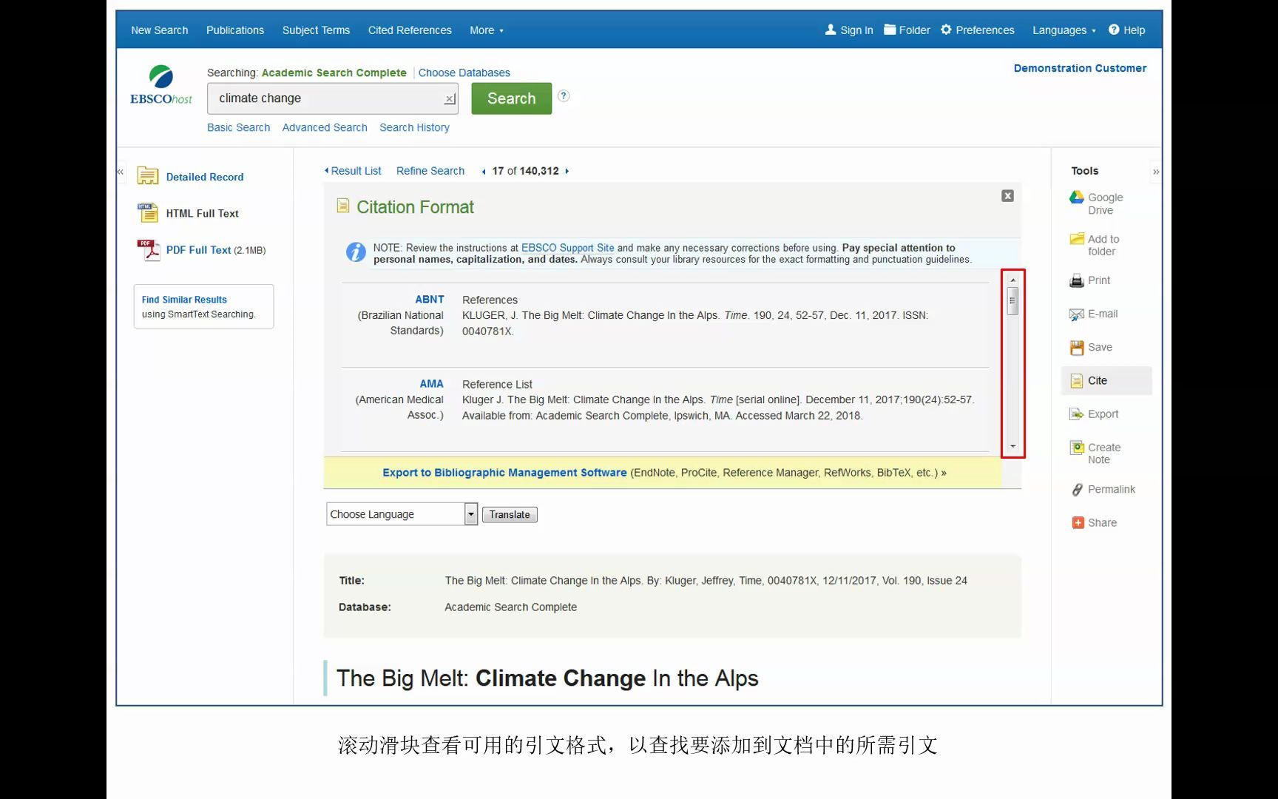The image size is (1278, 799).
Task: Collapse the Tools panel chevron
Action: pyautogui.click(x=1156, y=172)
